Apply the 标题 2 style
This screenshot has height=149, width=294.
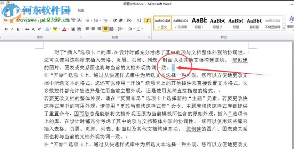point(217,23)
